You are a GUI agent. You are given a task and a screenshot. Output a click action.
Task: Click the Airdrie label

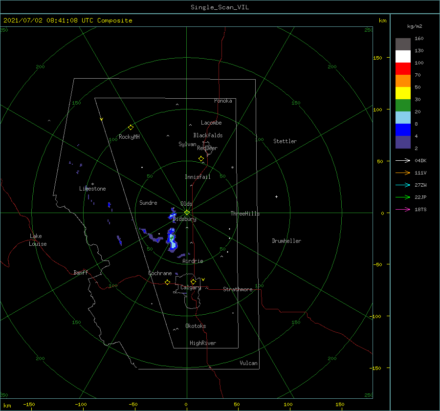pos(193,261)
